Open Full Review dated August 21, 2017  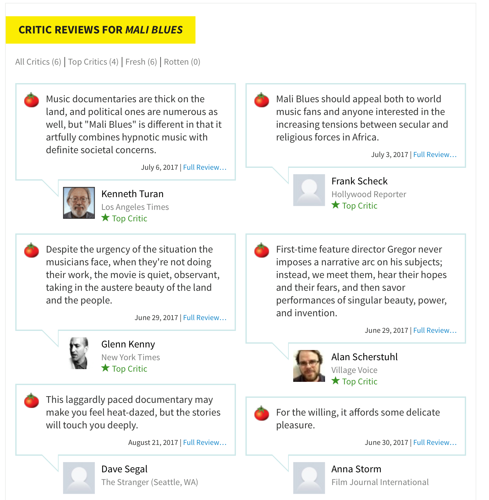[205, 443]
